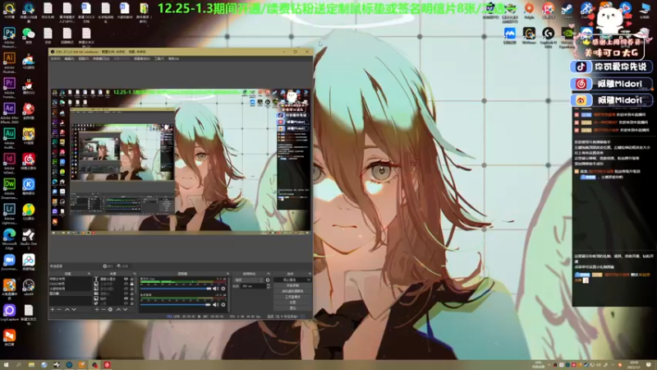The height and width of the screenshot is (370, 657).
Task: Click the 开始录制 button in Controls
Action: coord(292,285)
